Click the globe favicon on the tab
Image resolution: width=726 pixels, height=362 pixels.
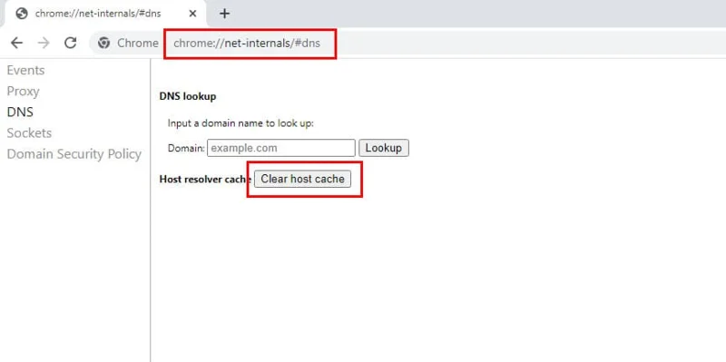21,14
